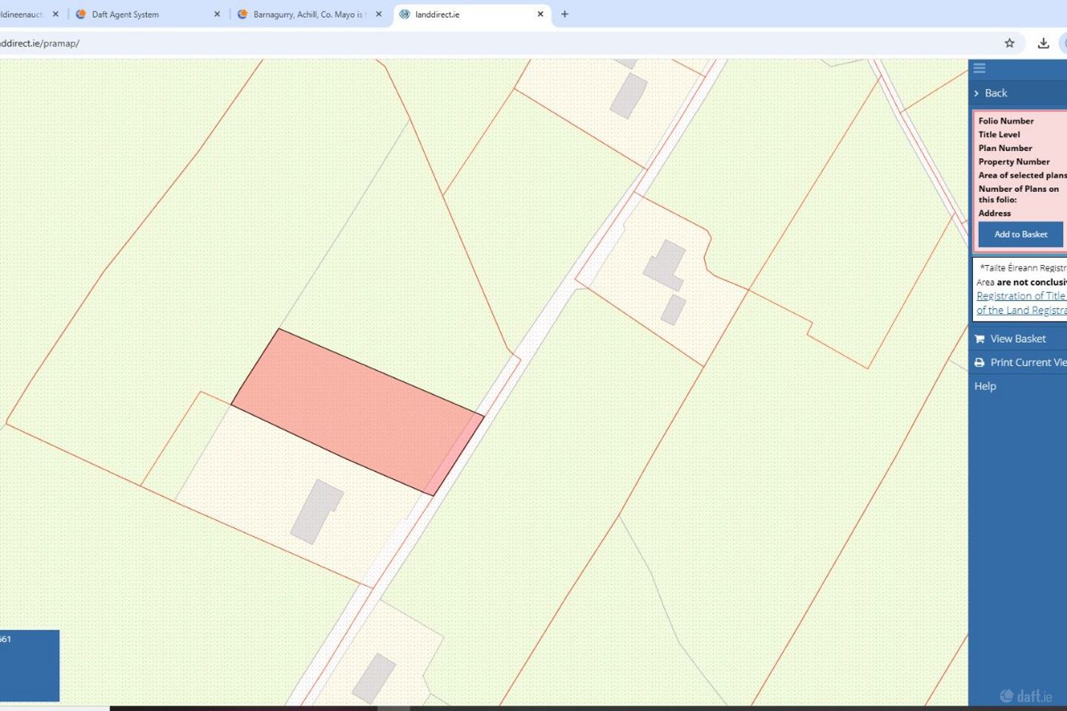This screenshot has height=711, width=1067.
Task: Open the browser downloads icon
Action: point(1043,43)
